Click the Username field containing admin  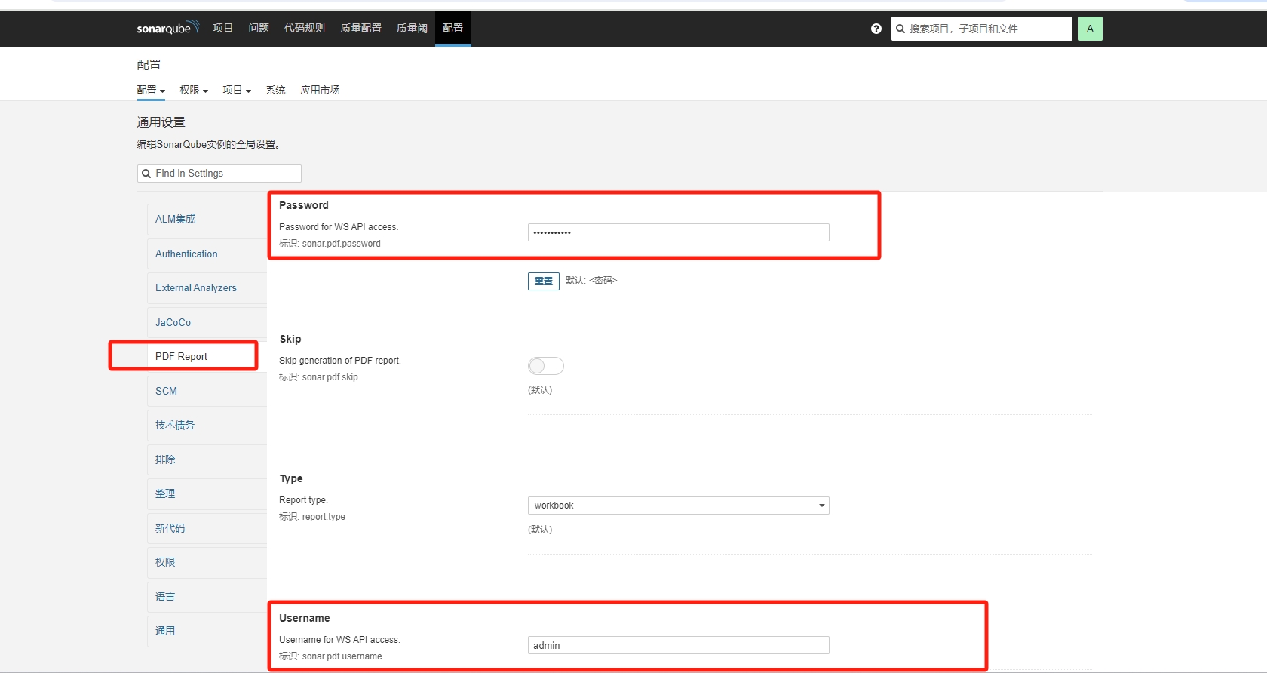(x=678, y=645)
